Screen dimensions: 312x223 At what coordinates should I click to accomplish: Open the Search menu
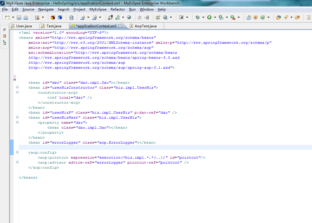click(63, 9)
